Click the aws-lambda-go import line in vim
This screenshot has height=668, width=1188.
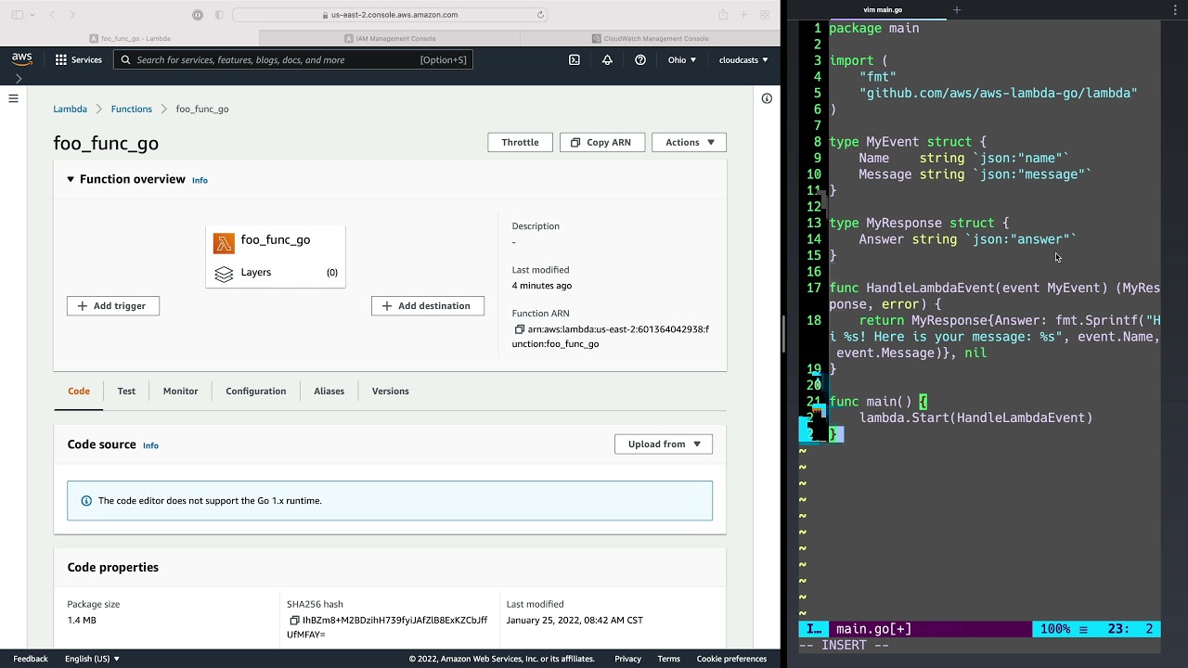click(999, 93)
